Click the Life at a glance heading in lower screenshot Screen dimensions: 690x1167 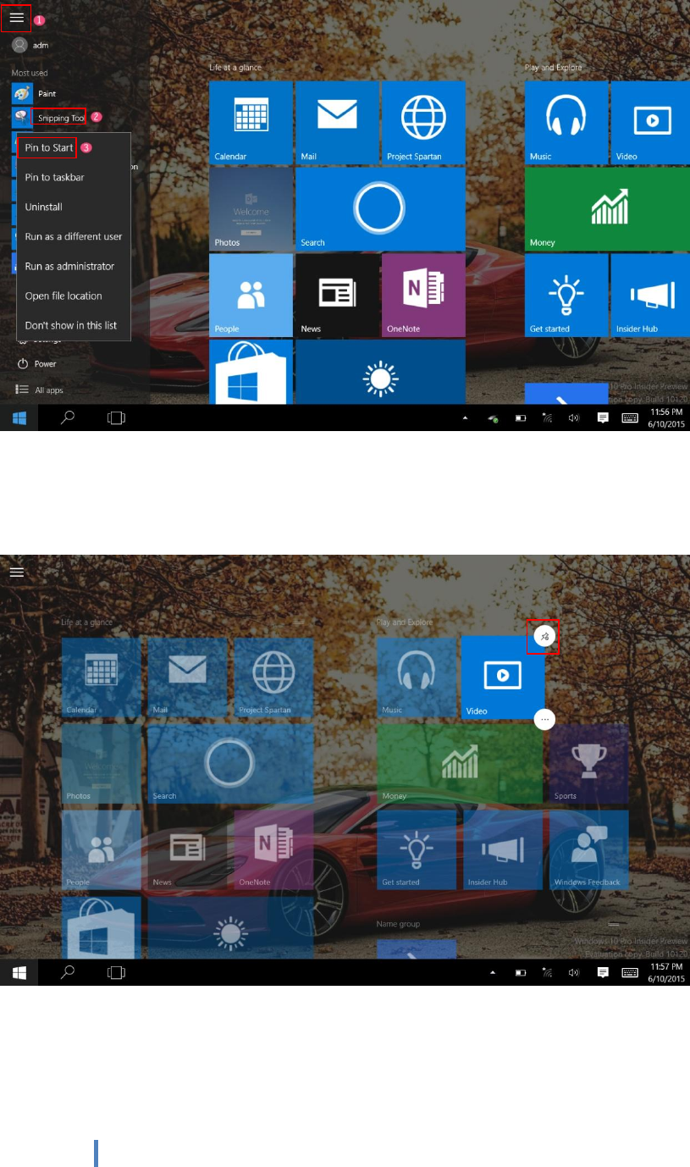(x=86, y=622)
